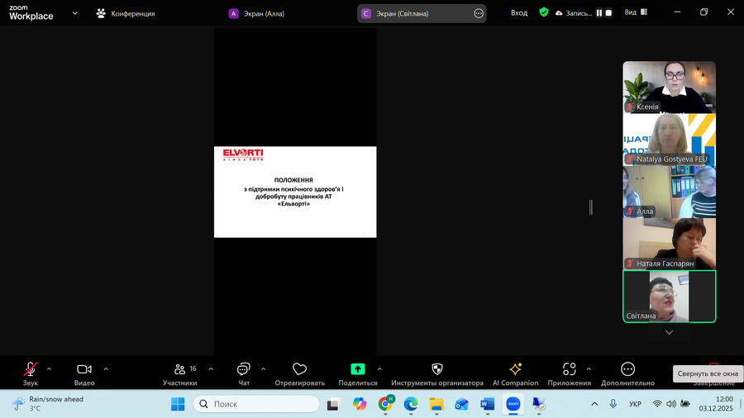Screen dimensions: 744x418
Task: Open the Apps icon in the toolbar
Action: coord(569,368)
